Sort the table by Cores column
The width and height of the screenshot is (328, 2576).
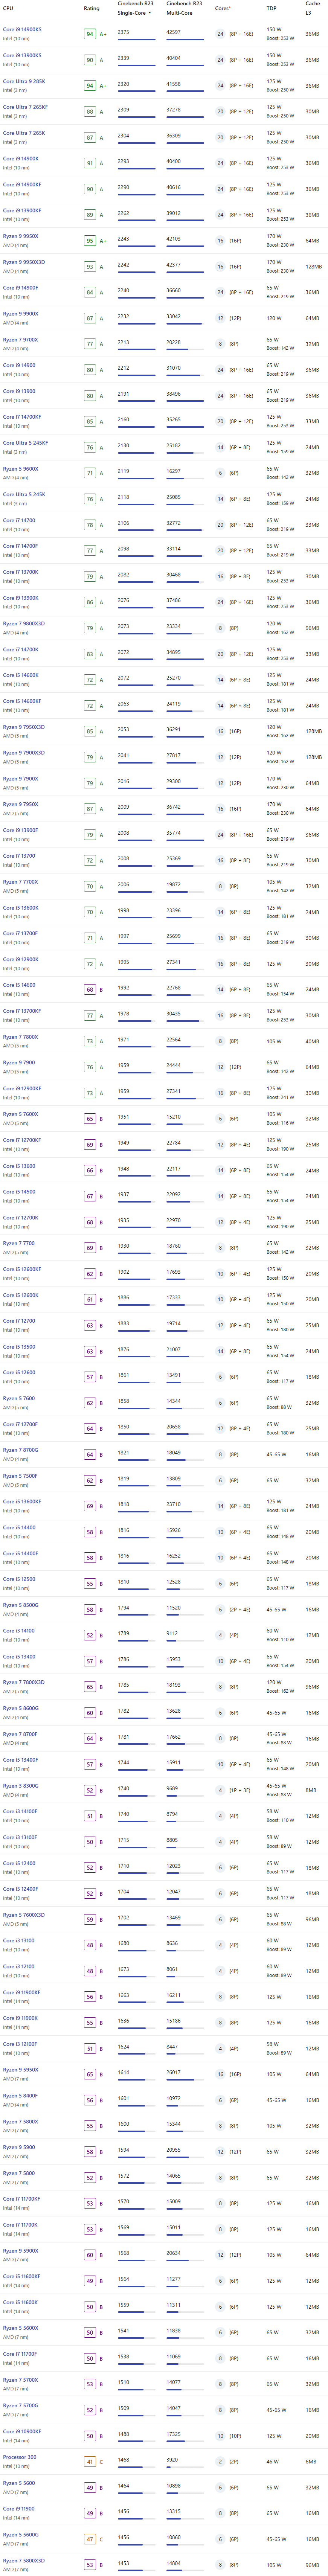[x=222, y=8]
